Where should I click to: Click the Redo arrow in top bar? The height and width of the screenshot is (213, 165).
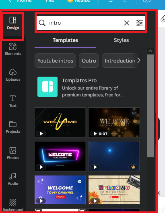point(125,1)
